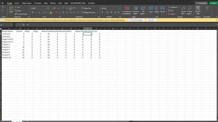Viewport: 218px width, 122px height.
Task: Click AutoSum
Action: tap(173, 7)
